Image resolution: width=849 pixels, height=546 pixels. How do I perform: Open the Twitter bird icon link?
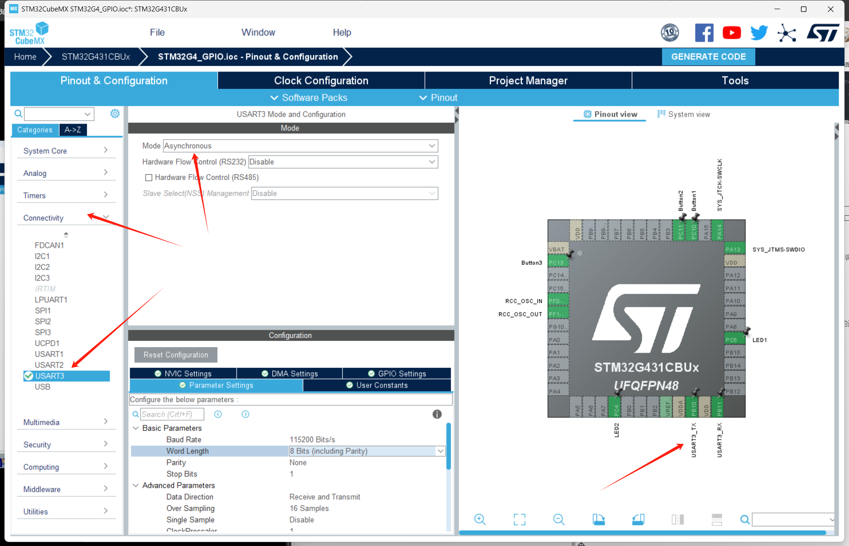pyautogui.click(x=759, y=33)
